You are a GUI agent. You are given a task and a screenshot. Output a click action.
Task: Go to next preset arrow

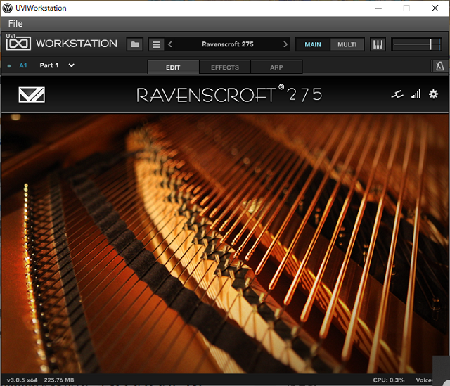285,44
